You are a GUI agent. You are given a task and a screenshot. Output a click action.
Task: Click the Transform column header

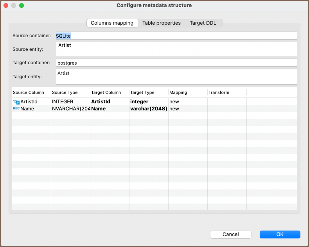226,92
